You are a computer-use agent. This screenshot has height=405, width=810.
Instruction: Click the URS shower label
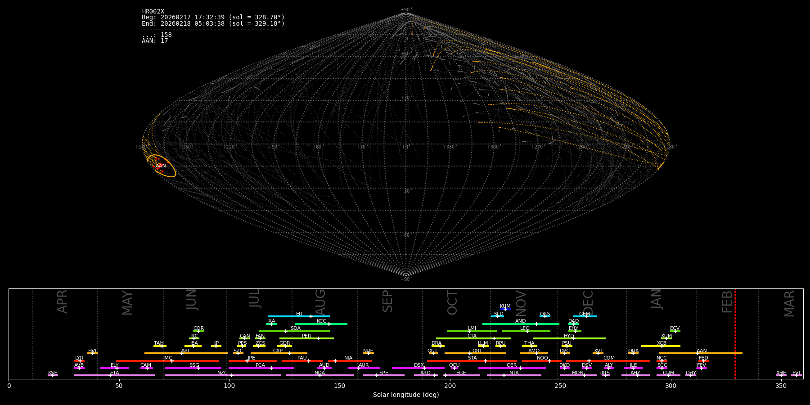[604, 373]
